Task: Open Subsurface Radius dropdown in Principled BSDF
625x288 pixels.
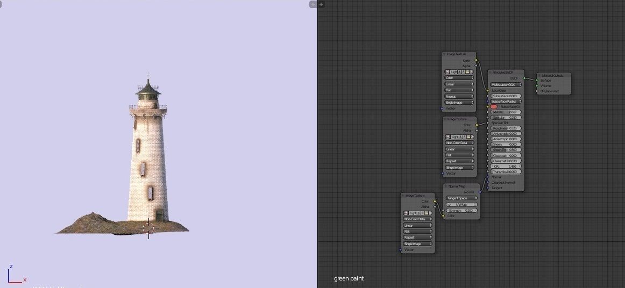Action: (x=506, y=102)
